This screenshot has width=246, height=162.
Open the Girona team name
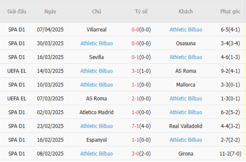pyautogui.click(x=185, y=154)
